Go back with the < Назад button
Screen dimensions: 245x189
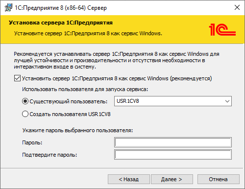click(x=129, y=179)
